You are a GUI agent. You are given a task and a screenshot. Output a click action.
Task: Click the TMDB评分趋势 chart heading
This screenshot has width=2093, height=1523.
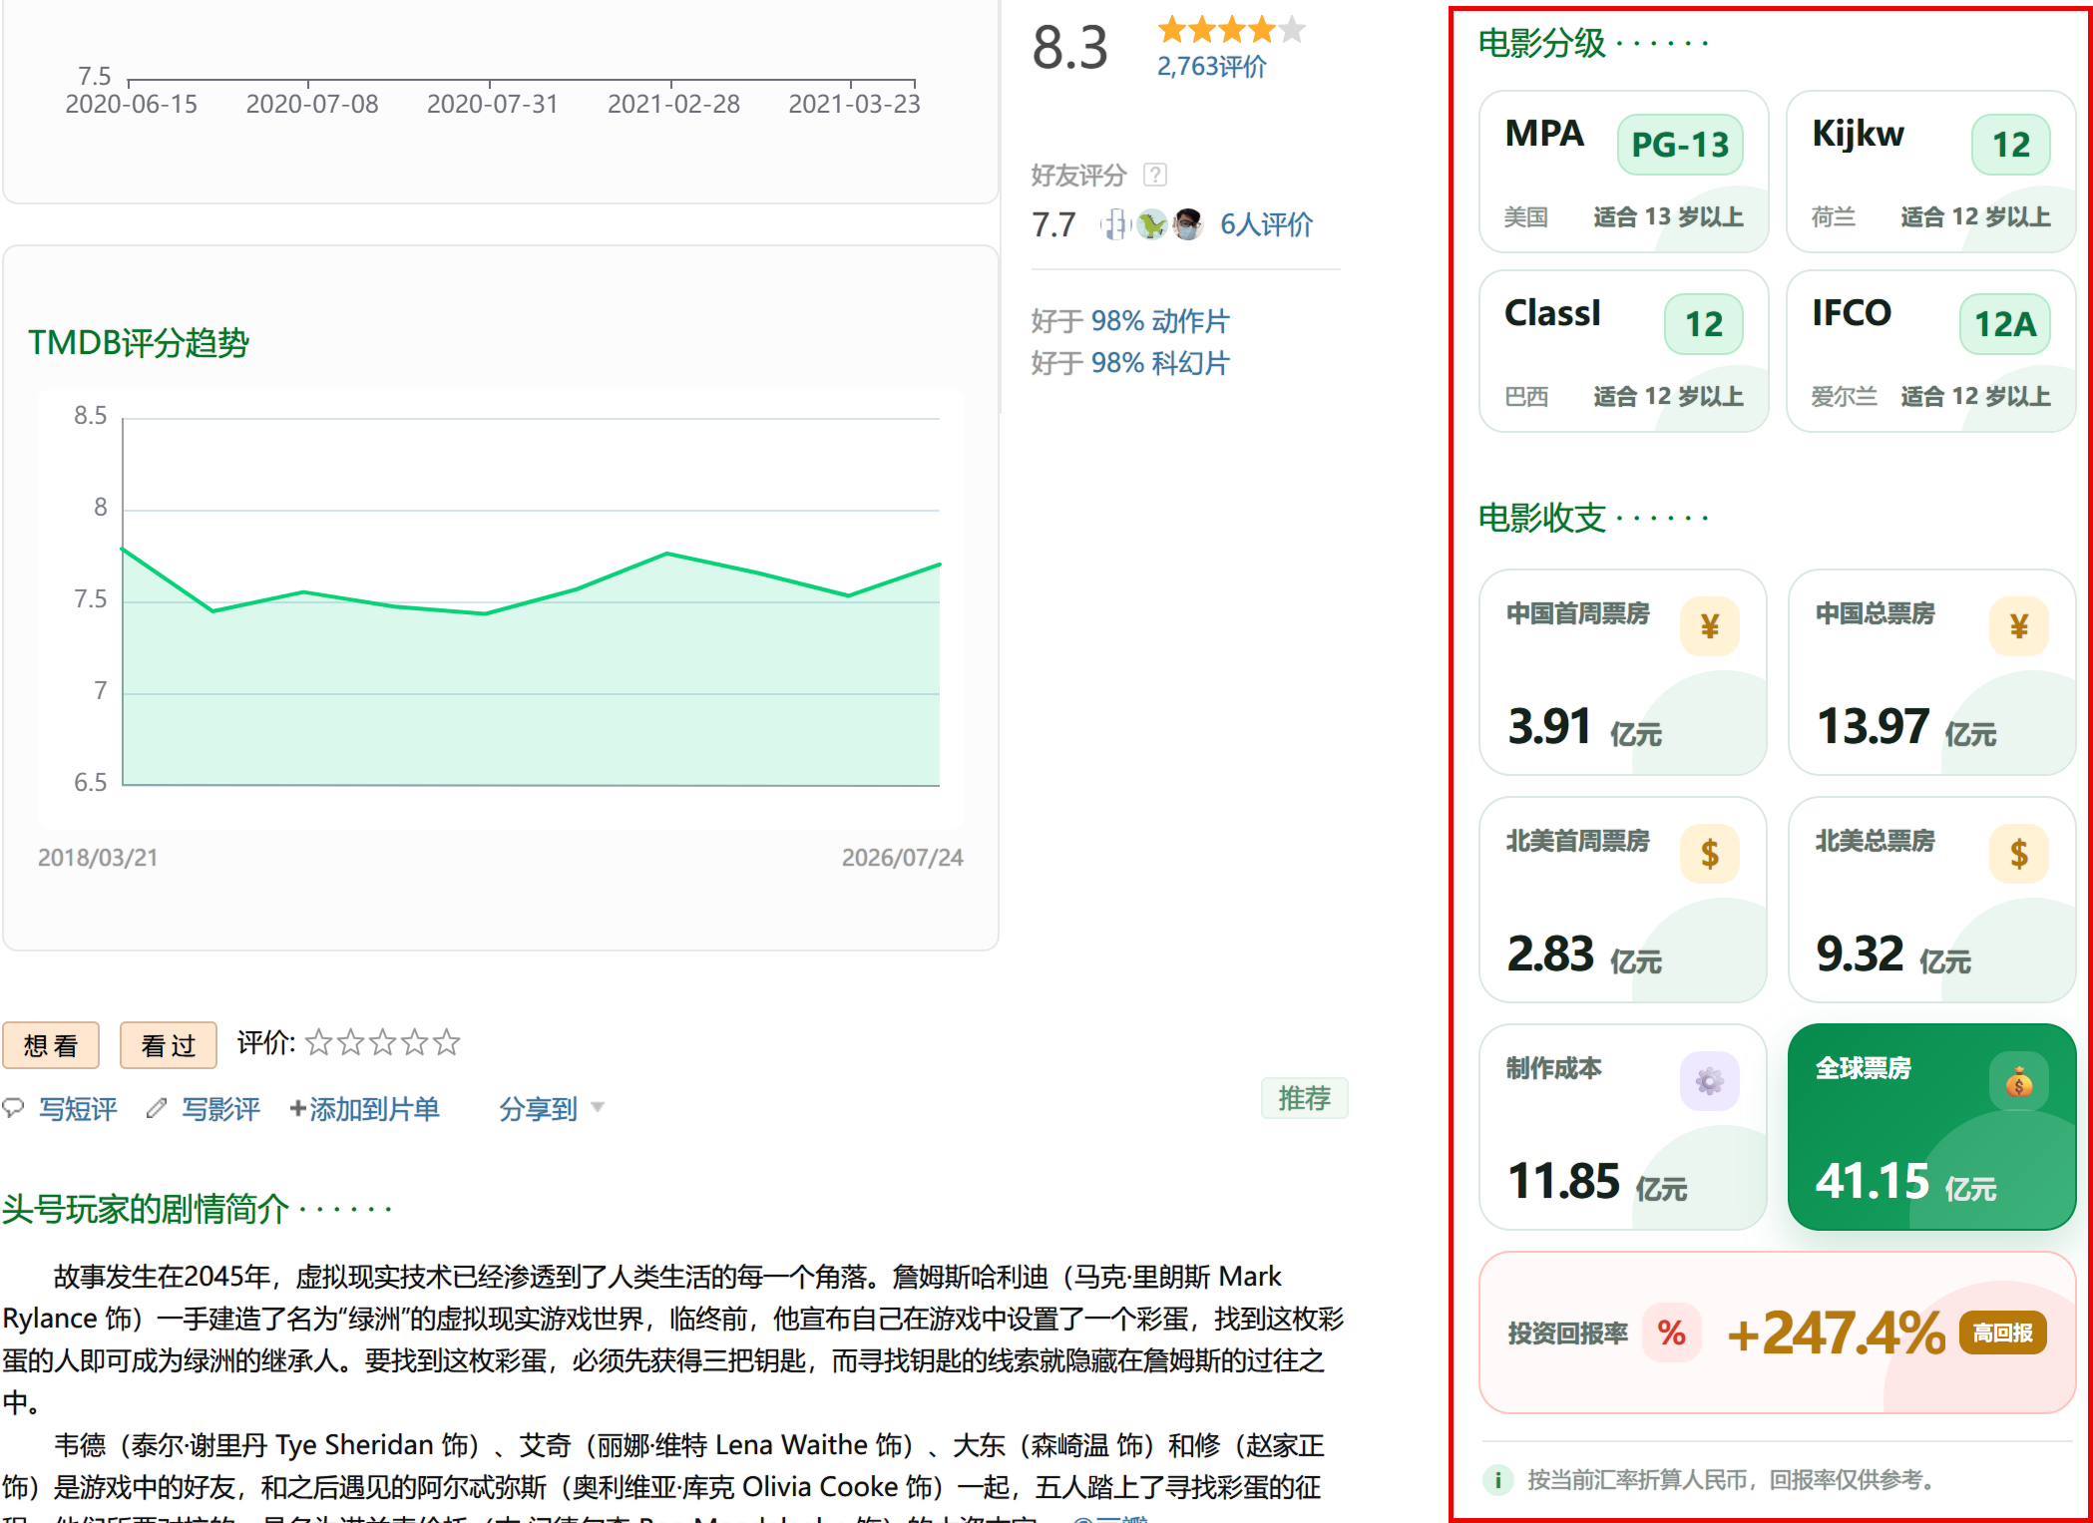pyautogui.click(x=139, y=342)
